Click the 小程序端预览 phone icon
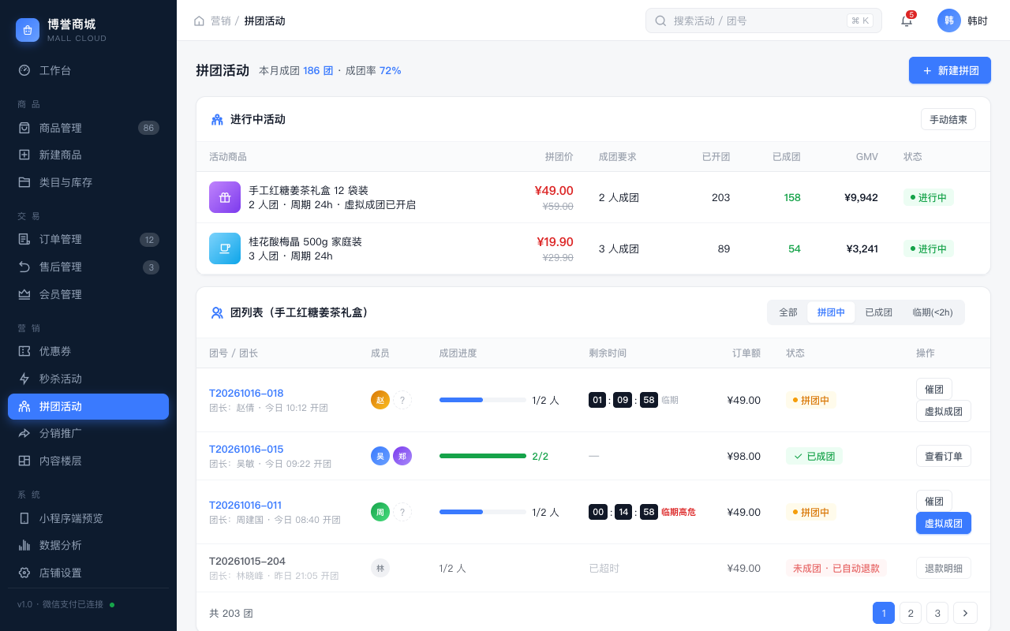Image resolution: width=1010 pixels, height=631 pixels. 24,518
